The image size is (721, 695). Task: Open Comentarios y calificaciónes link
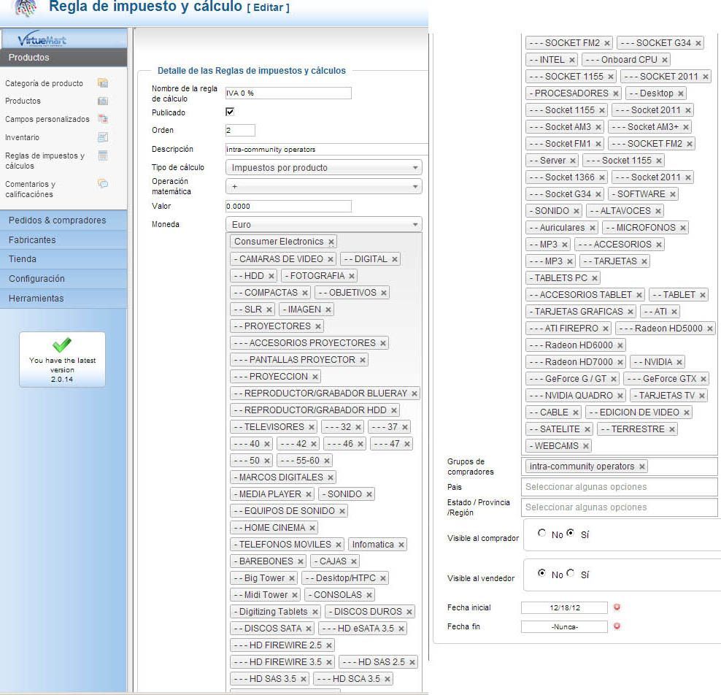pyautogui.click(x=30, y=189)
